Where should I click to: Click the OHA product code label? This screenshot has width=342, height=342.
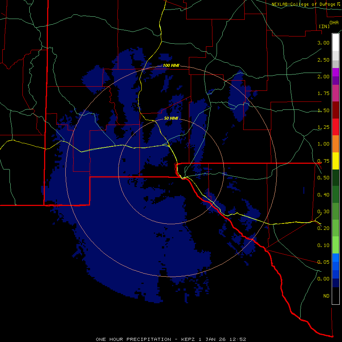(x=334, y=22)
